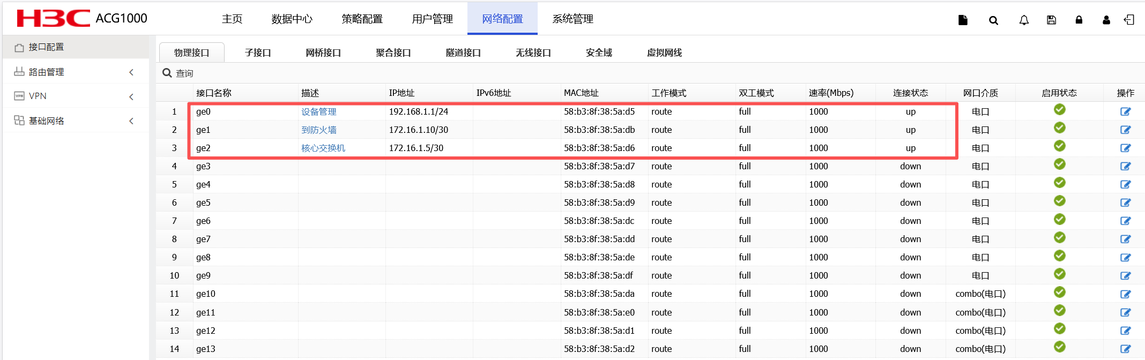Expand the VPN sidebar menu
The image size is (1145, 360).
75,96
